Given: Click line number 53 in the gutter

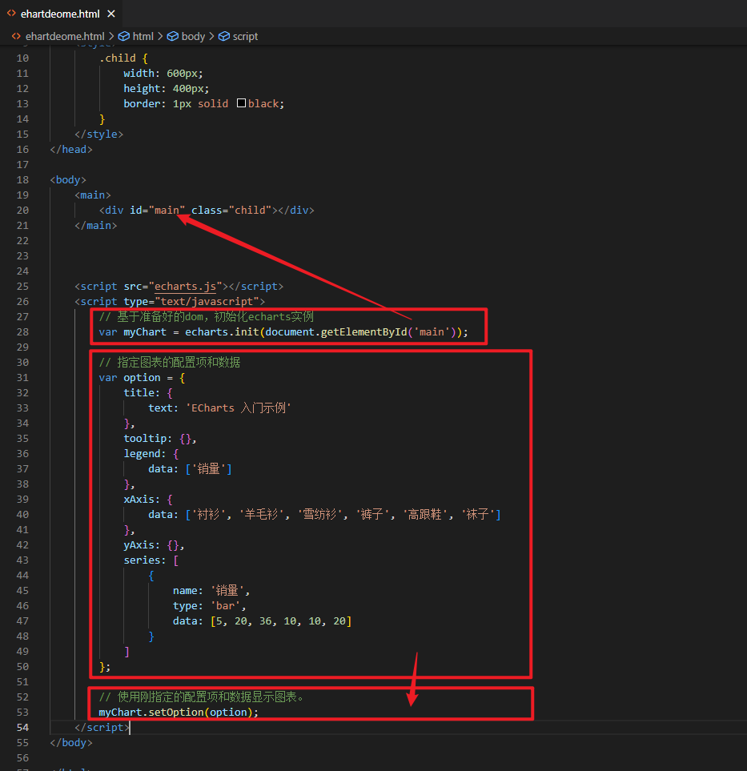Looking at the screenshot, I should point(22,712).
